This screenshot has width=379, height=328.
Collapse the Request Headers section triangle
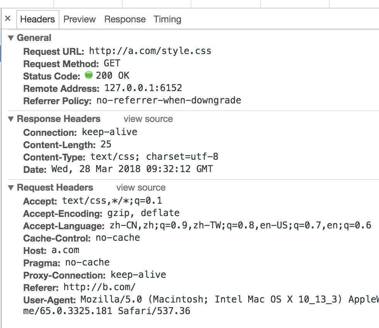(11, 188)
